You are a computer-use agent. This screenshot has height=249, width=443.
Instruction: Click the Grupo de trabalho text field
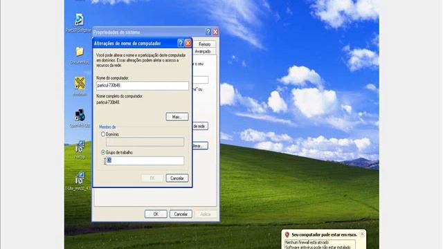(145, 160)
